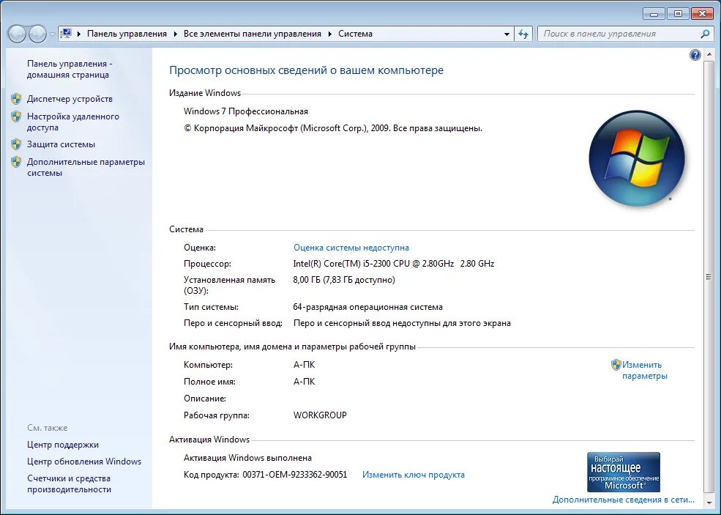Maximize the window
This screenshot has width=721, height=515.
tap(678, 13)
